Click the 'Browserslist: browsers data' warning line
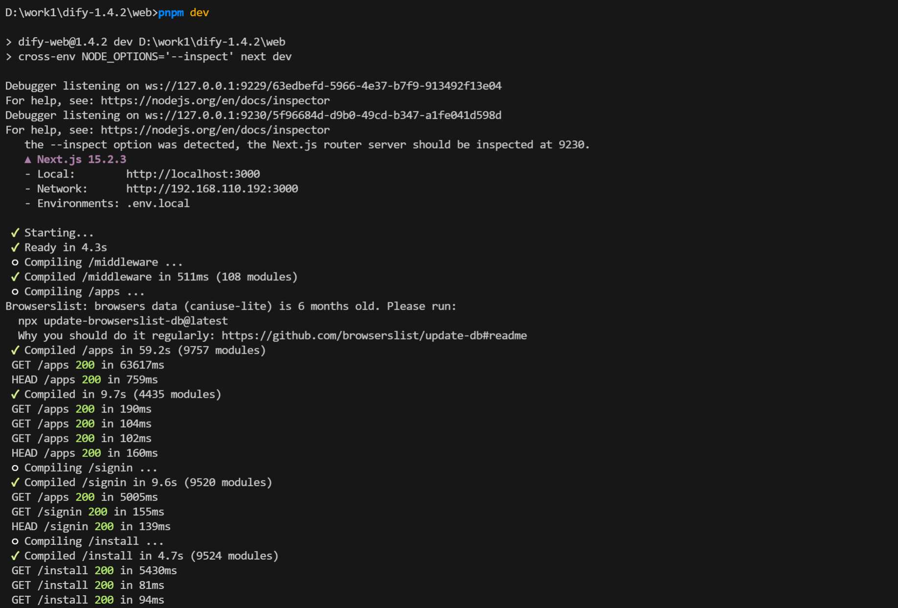Screen dimensions: 898x608 231,306
